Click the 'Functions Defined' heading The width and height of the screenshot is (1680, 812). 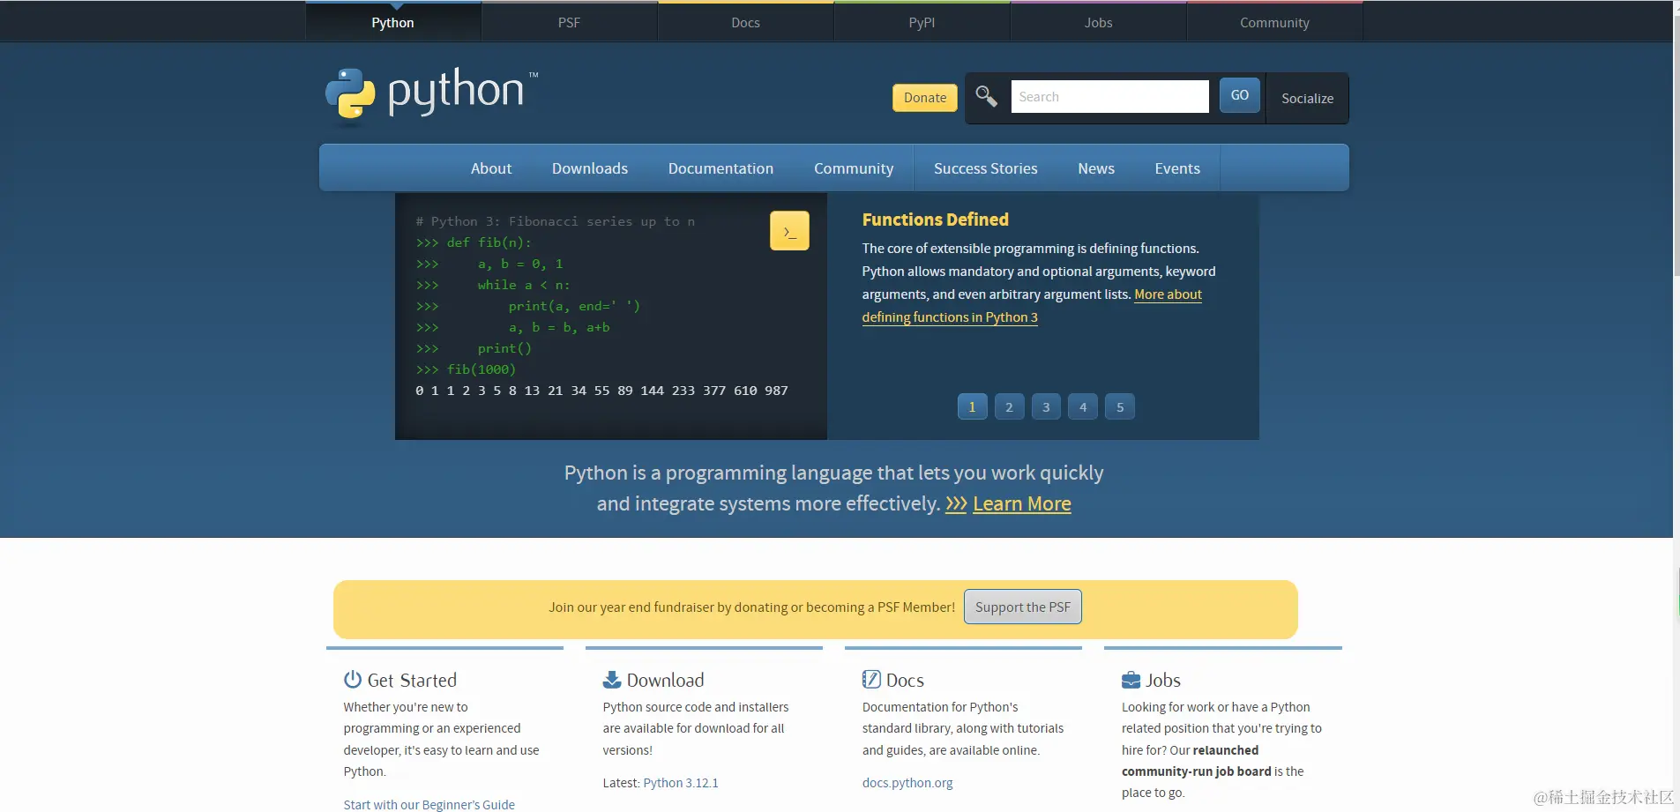coord(935,220)
